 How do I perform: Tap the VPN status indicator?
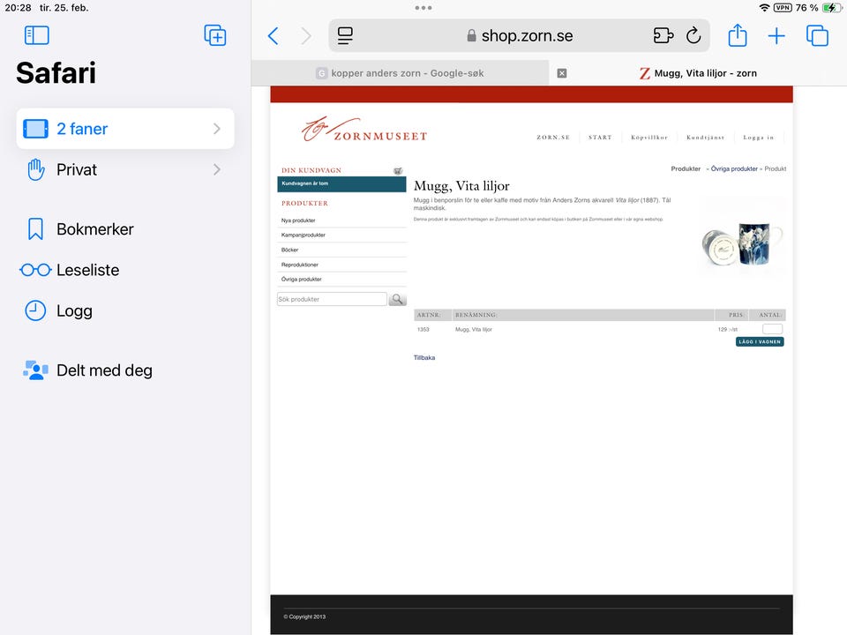(x=783, y=8)
